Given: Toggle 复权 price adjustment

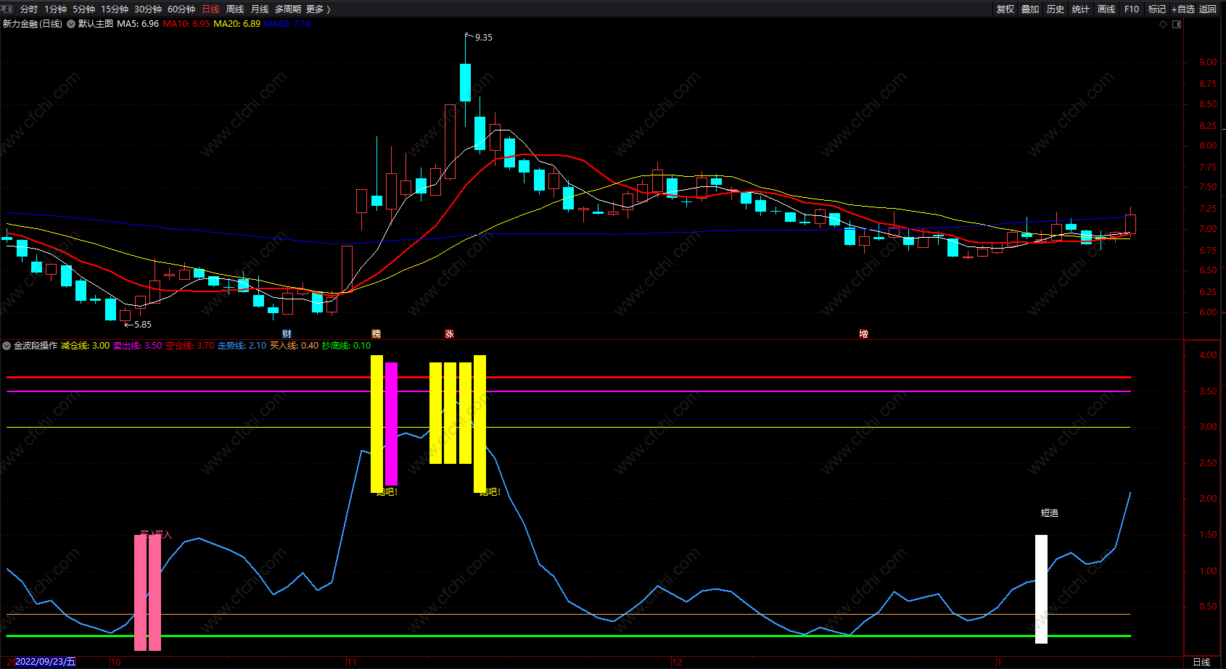Looking at the screenshot, I should [1005, 9].
